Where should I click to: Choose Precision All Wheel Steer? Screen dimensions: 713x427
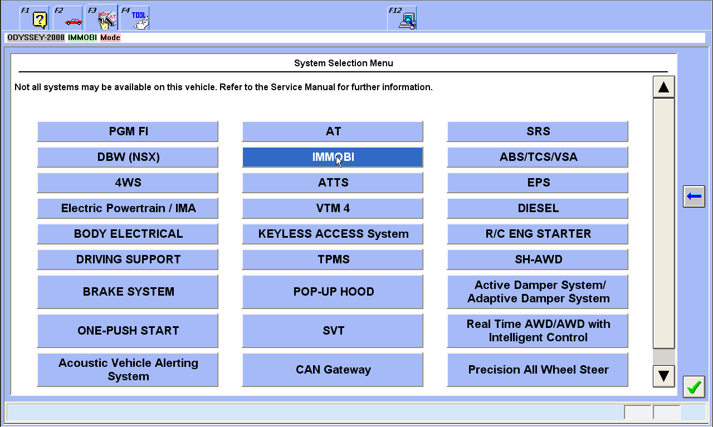(x=538, y=370)
